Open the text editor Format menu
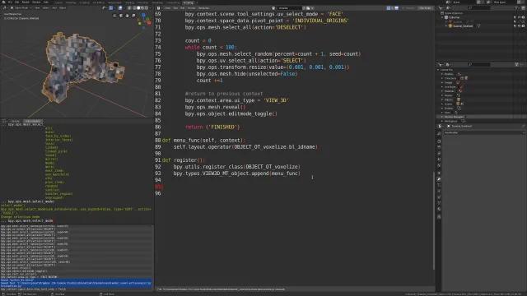Viewport: 527px width, 296px height. [191, 7]
